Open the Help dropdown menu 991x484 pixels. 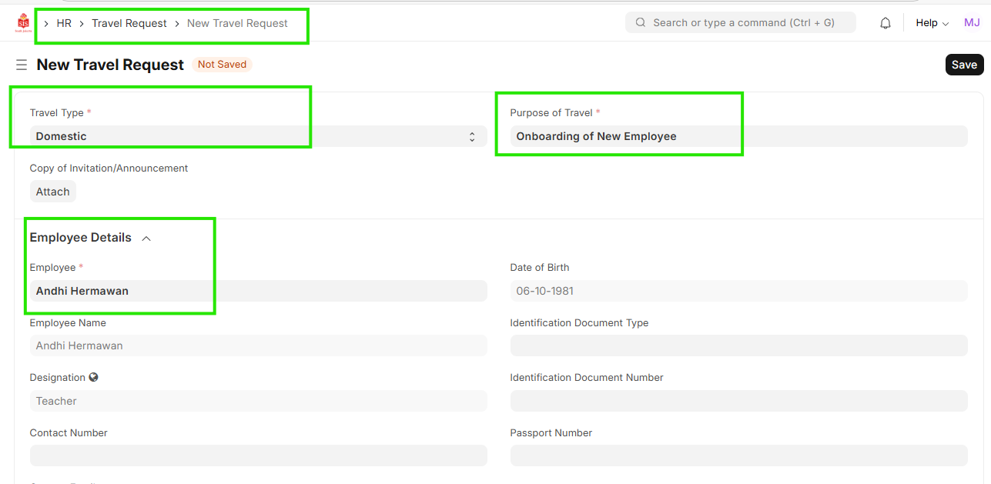932,23
